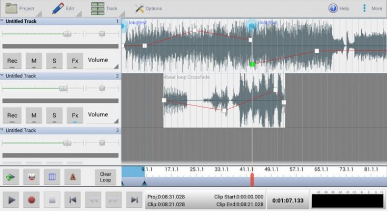The width and height of the screenshot is (387, 211).
Task: Solo track 2 with S button
Action: tap(54, 115)
